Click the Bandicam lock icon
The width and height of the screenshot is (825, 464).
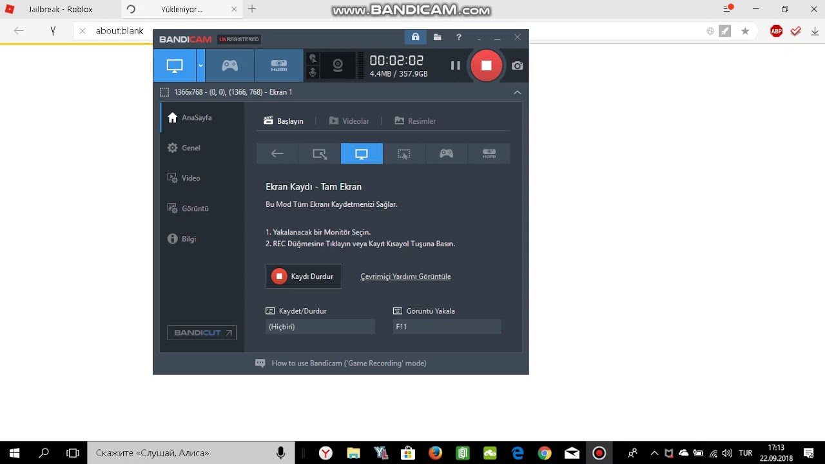point(415,37)
